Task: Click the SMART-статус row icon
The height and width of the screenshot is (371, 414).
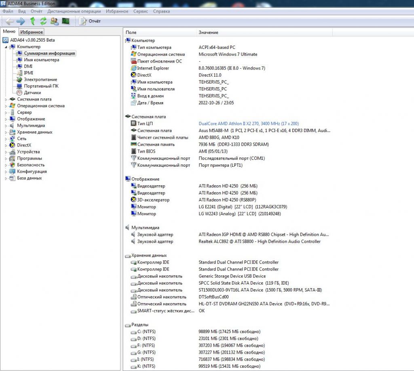Action: click(x=133, y=311)
